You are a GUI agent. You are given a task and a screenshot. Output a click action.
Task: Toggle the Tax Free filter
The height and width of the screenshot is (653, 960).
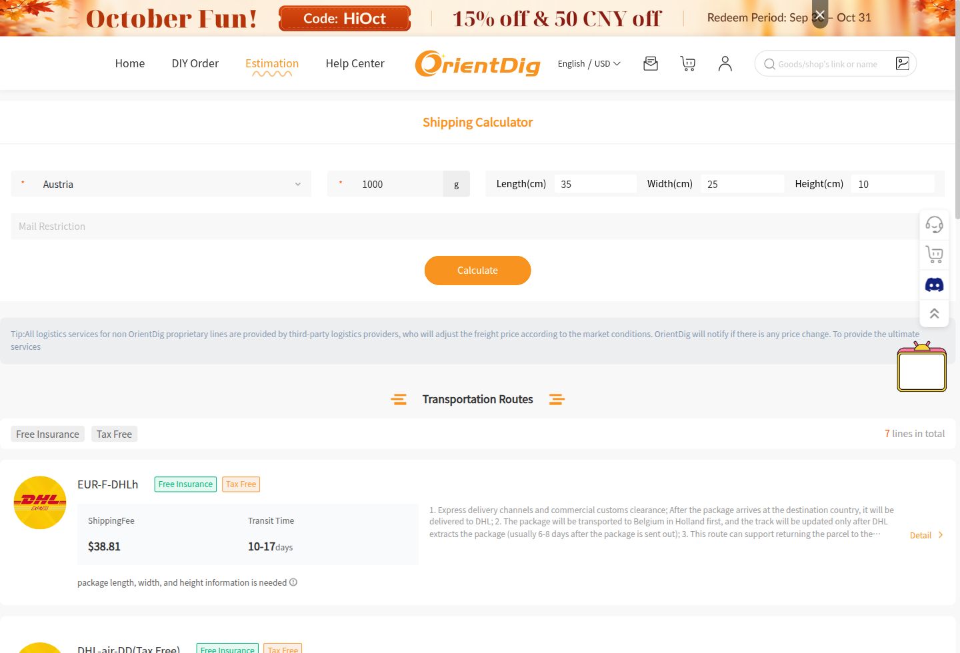click(x=114, y=434)
